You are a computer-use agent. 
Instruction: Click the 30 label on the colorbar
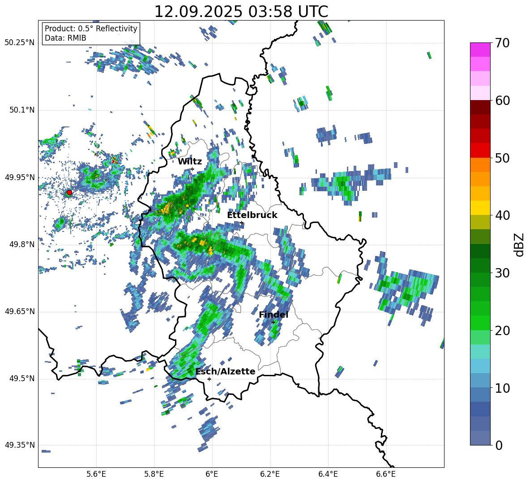coord(502,273)
